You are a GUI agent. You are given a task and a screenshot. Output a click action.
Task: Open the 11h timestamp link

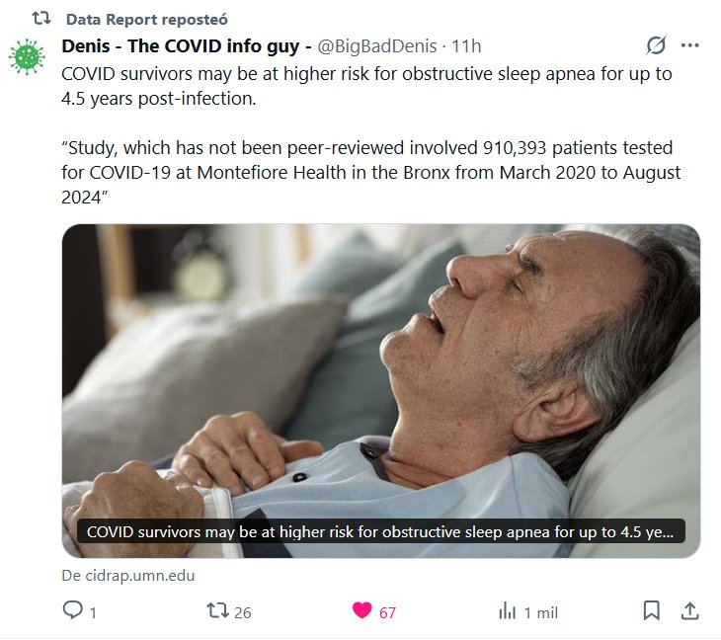pos(466,46)
